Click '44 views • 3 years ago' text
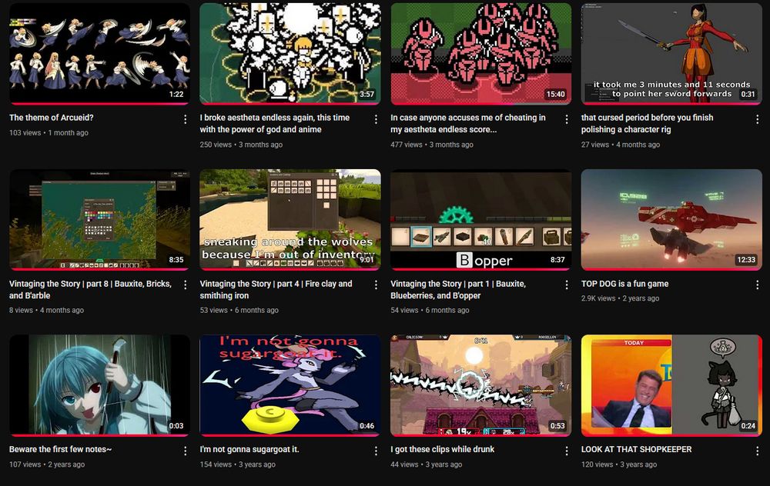 [x=427, y=464]
